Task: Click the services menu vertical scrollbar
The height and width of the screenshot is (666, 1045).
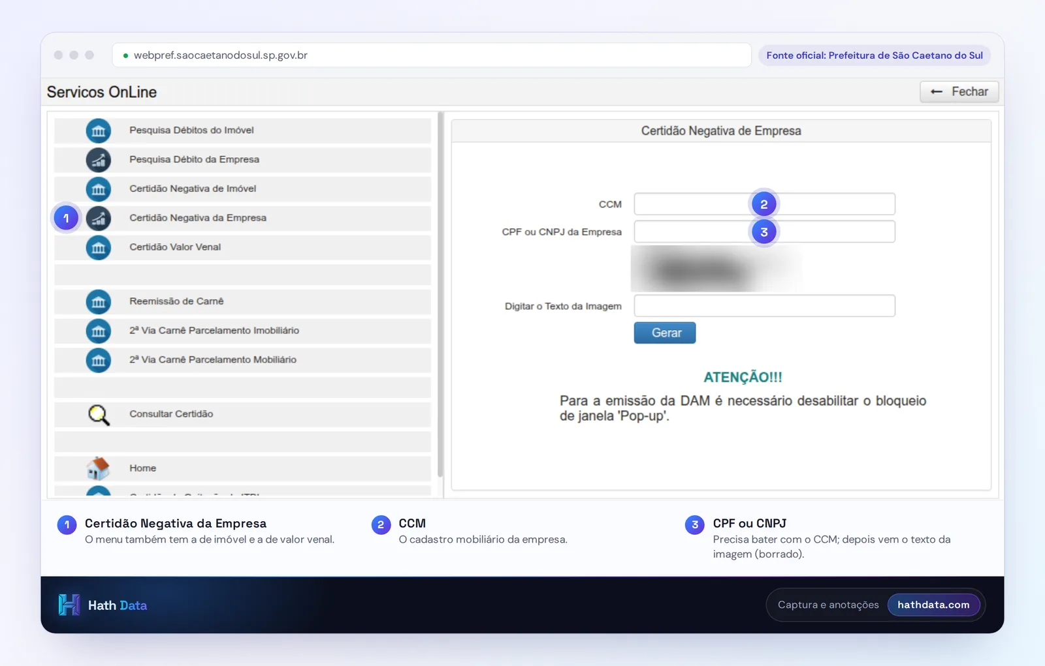Action: [440, 294]
